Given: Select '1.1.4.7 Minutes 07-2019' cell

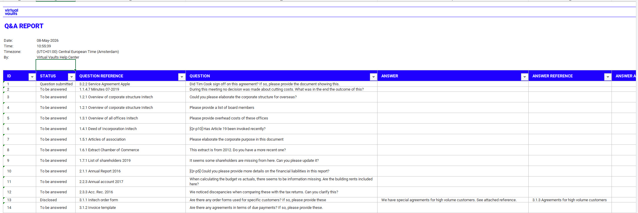Looking at the screenshot, I should click(131, 89).
